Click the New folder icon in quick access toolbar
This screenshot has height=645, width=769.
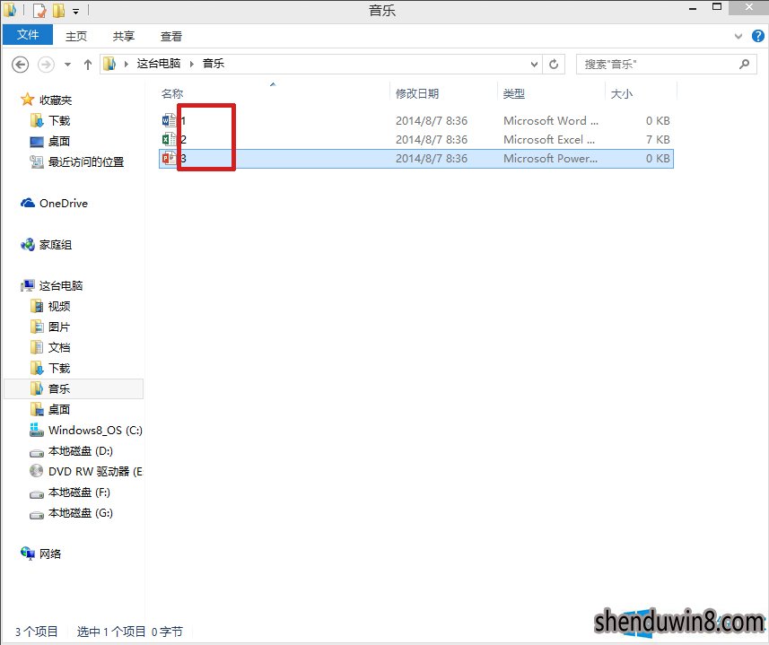coord(58,10)
